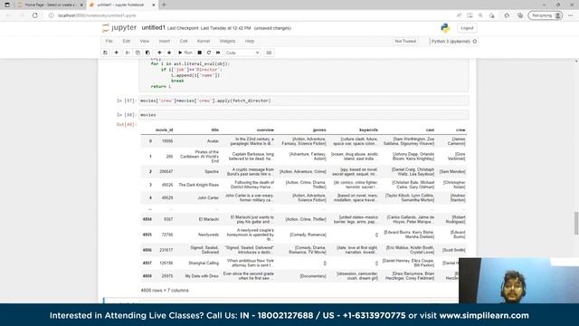579x326 pixels.
Task: Copy selected cells icon
Action: (x=138, y=53)
